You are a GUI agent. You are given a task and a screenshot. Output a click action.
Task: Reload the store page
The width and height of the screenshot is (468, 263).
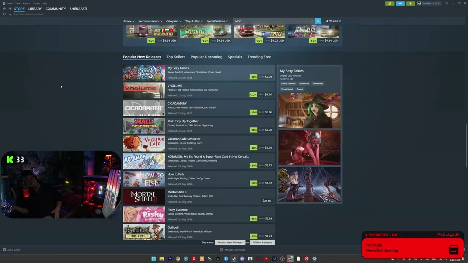tap(4, 14)
